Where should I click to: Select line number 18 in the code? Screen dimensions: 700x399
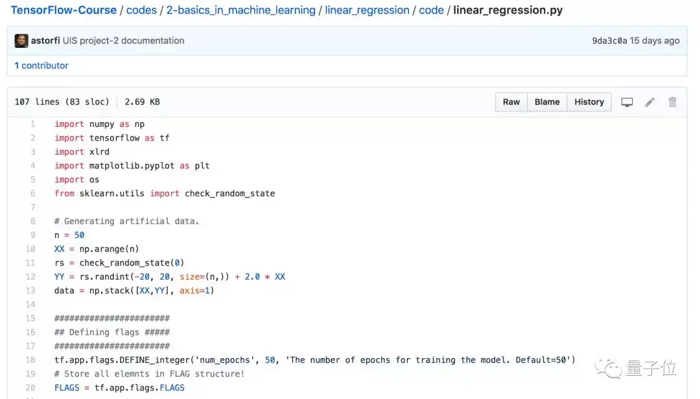pyautogui.click(x=30, y=359)
